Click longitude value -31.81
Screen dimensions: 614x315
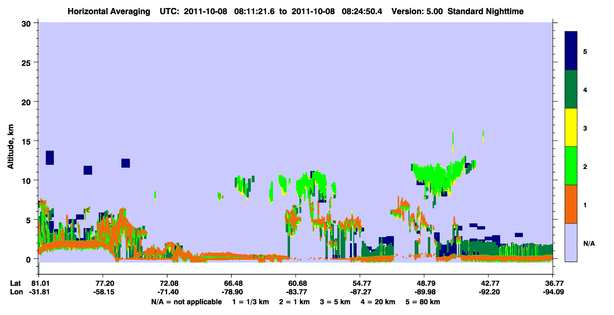38,292
